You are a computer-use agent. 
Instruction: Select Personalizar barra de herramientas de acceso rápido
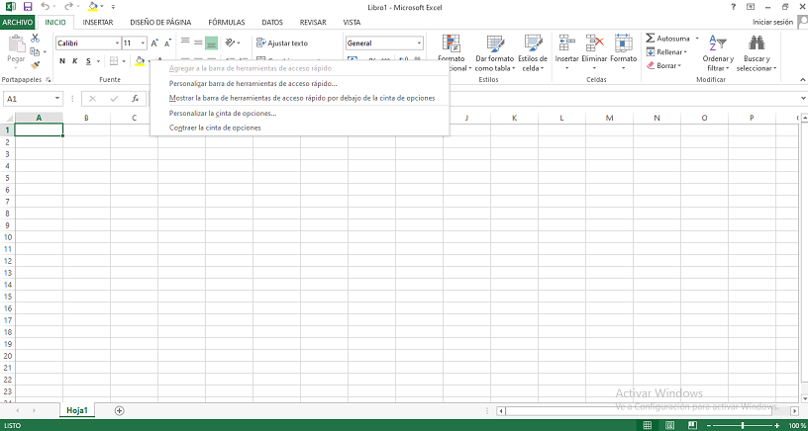pos(299,83)
